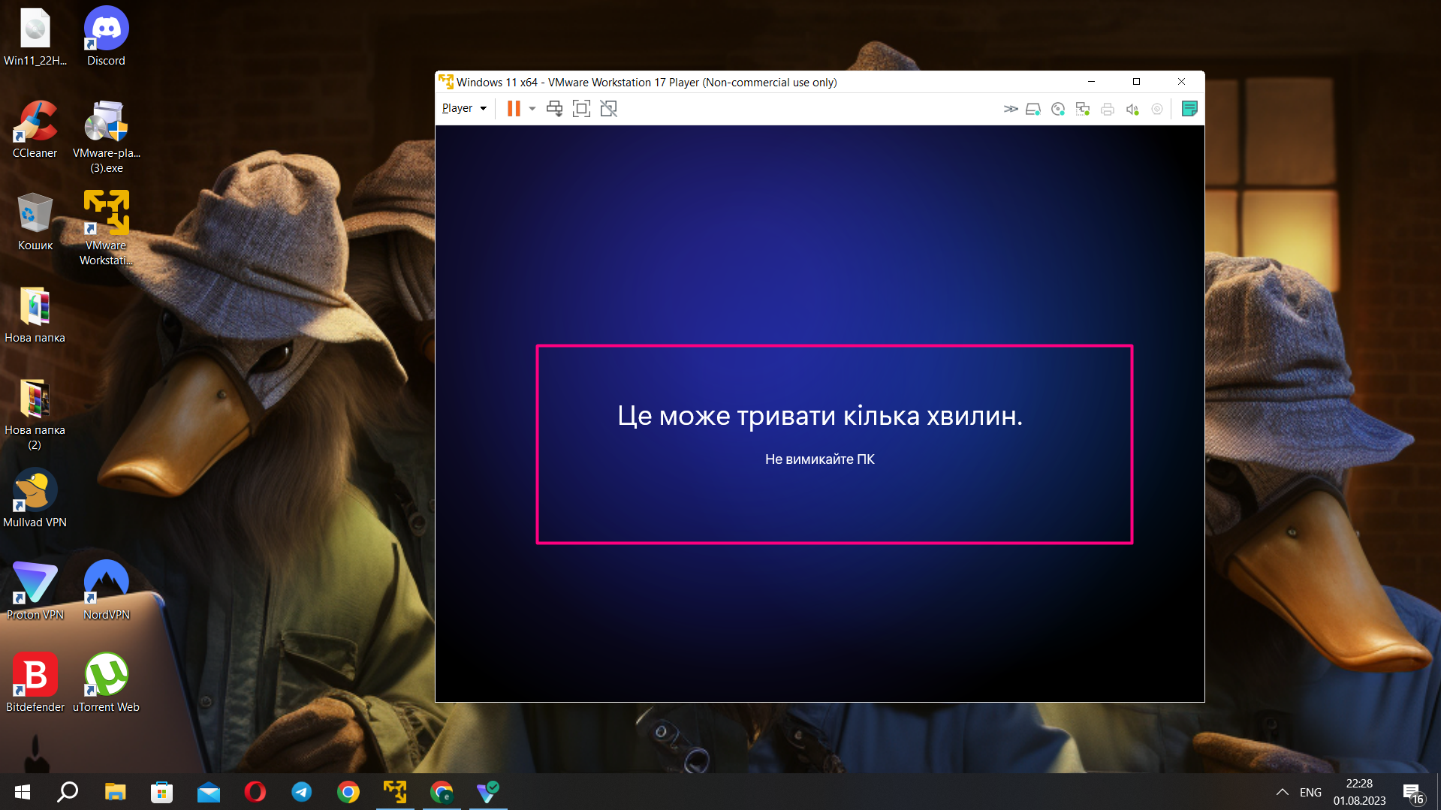Open the Нова папка (2) folder

point(35,414)
